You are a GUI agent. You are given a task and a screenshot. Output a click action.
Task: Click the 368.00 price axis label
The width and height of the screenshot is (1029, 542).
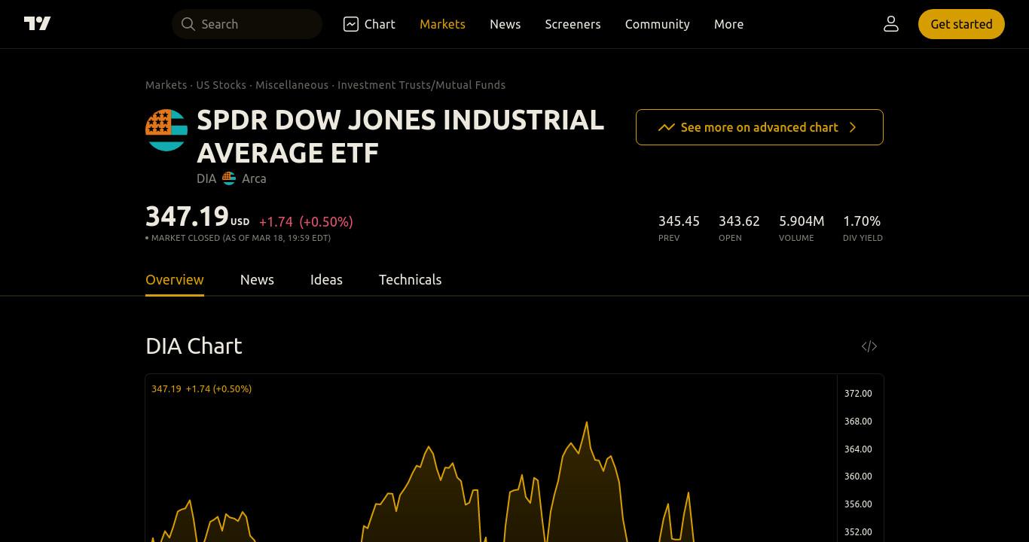point(858,421)
